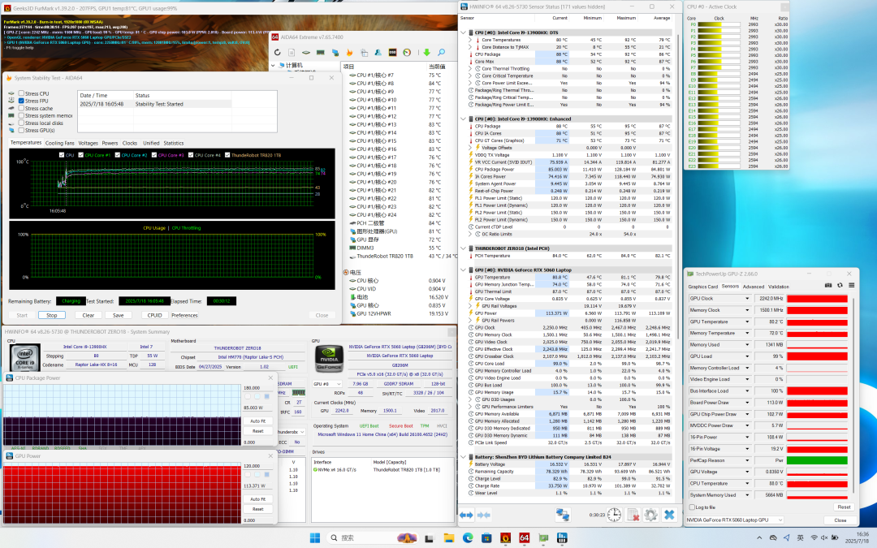Viewport: 877px width, 548px height.
Task: Click the AIDA64 monitor diagnostics toolbar icon
Action: pyautogui.click(x=335, y=53)
